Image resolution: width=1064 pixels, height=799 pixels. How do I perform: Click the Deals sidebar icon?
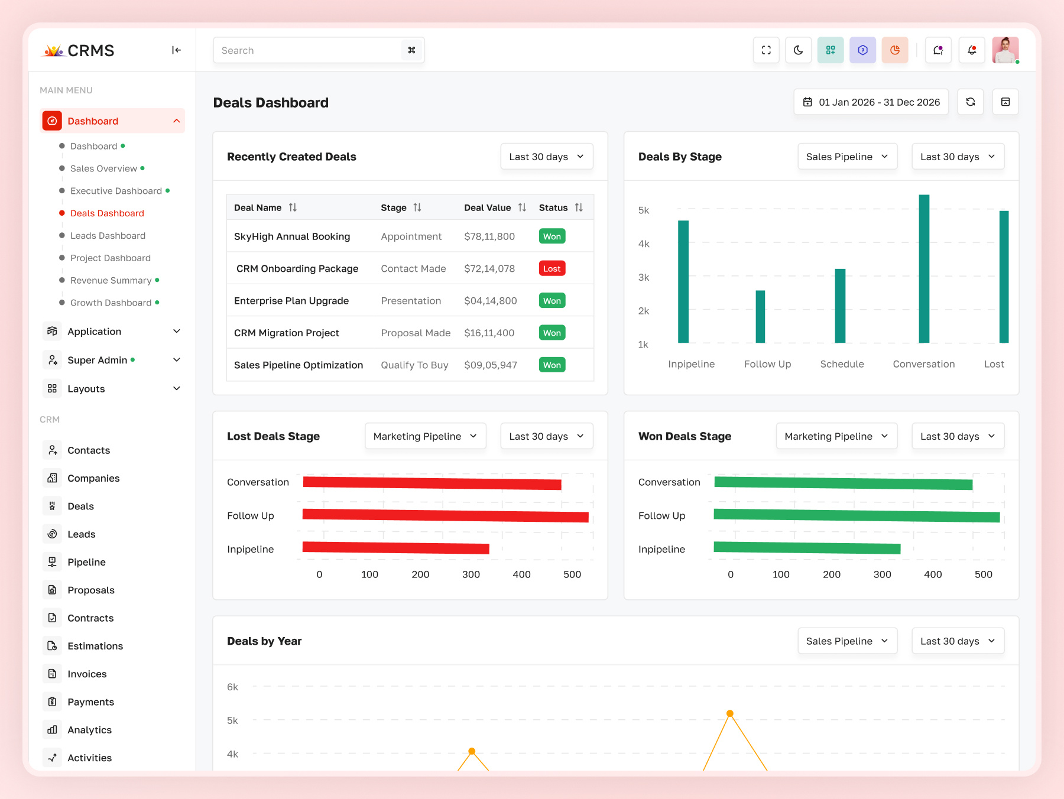(x=52, y=506)
